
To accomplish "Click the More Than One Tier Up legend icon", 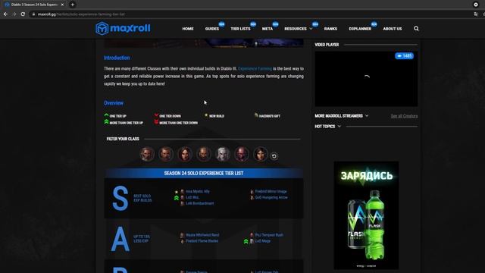I will point(106,122).
